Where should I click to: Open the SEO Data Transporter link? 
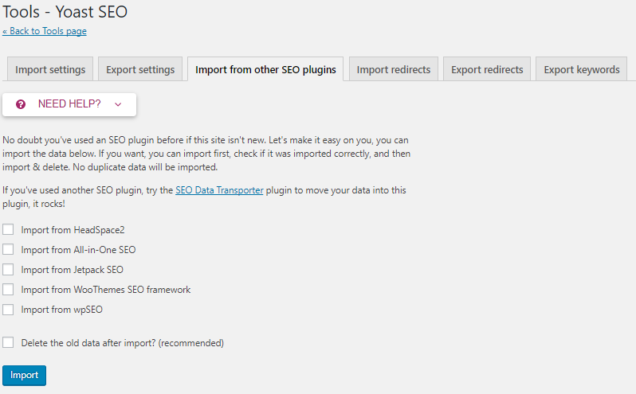click(x=219, y=190)
